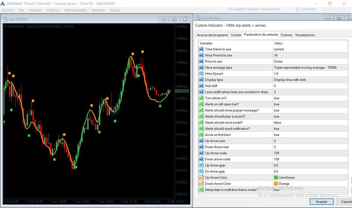Click the Down arrow code icon
Image resolution: width=352 pixels, height=208 pixels.
(x=201, y=159)
